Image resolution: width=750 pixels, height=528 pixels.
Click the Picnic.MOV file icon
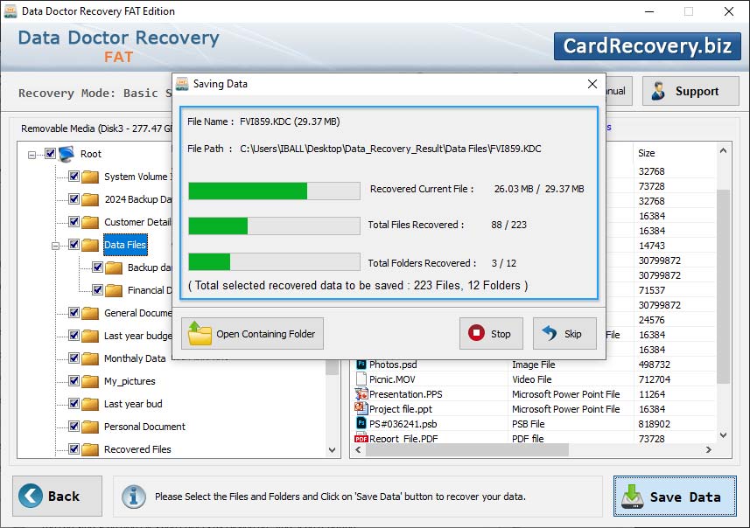click(361, 379)
